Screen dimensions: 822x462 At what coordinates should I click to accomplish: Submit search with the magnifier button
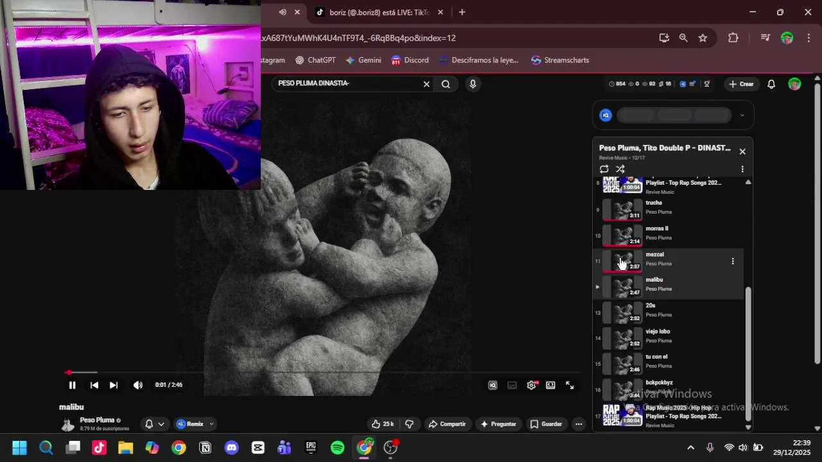click(x=446, y=84)
